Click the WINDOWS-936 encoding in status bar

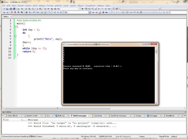[106, 136]
